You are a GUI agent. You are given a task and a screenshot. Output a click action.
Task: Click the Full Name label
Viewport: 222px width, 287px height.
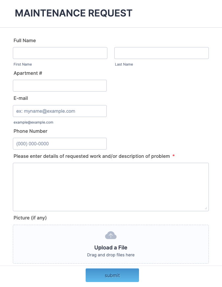(x=25, y=41)
